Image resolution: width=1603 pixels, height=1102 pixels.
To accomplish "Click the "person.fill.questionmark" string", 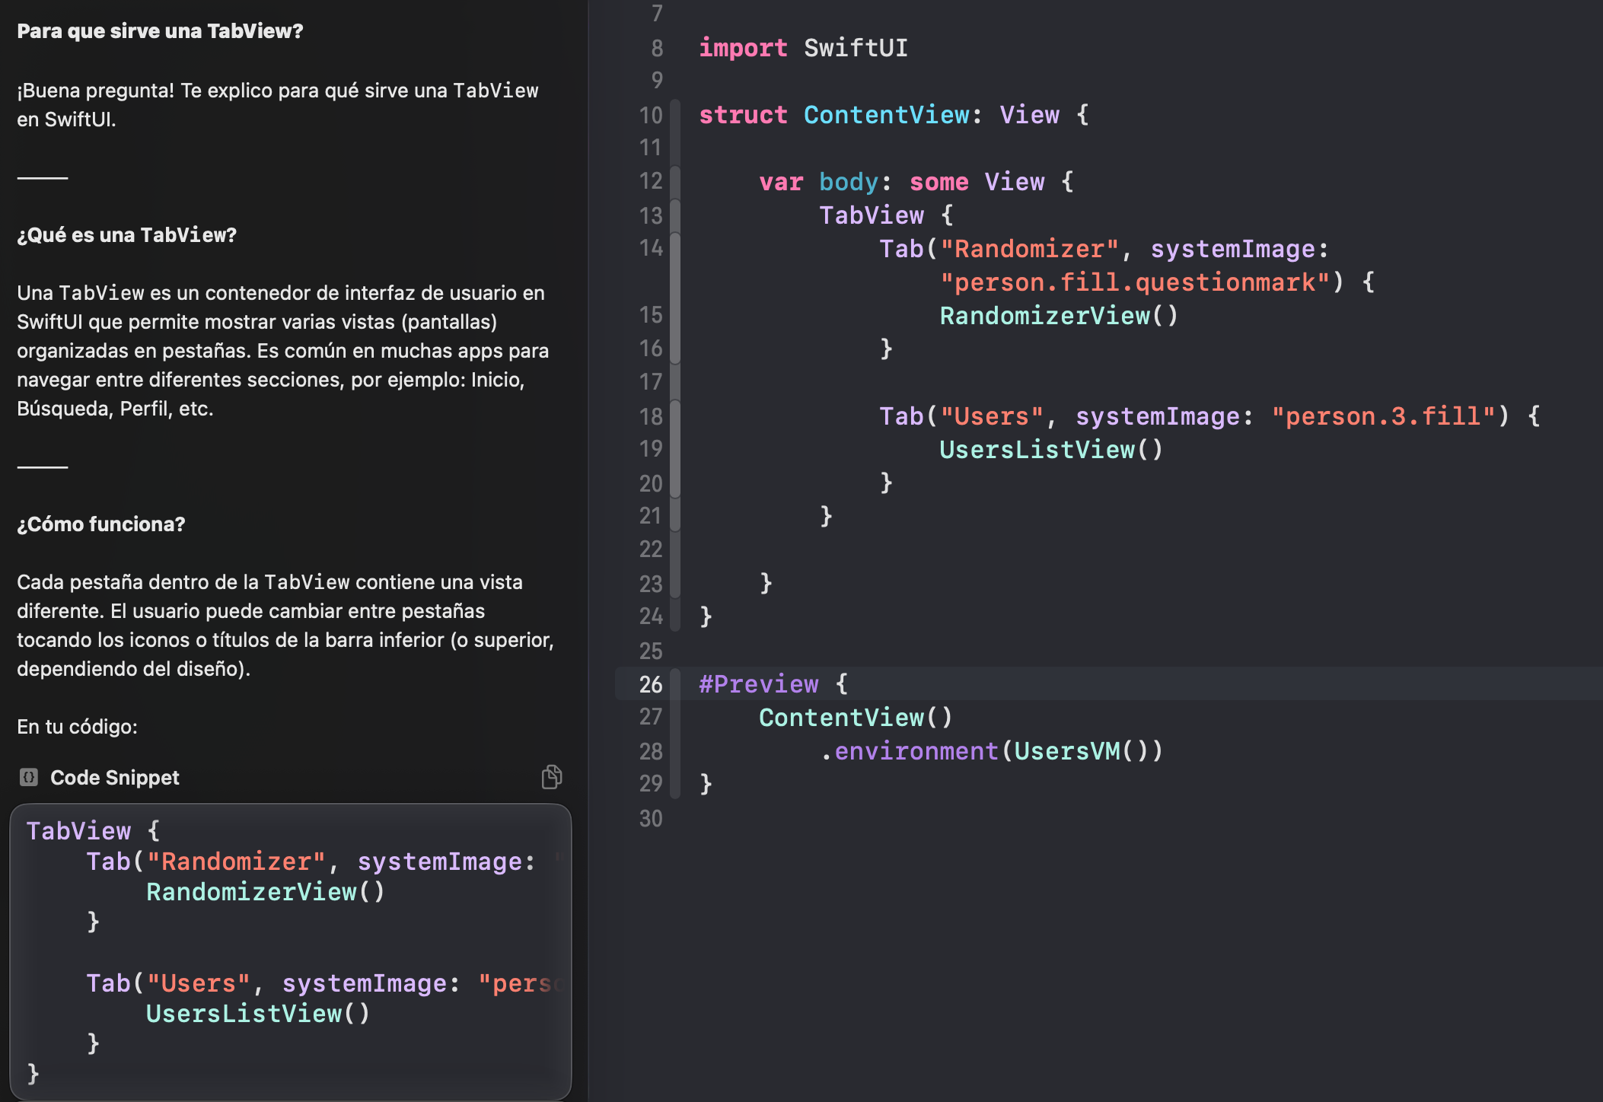I will pos(1134,282).
